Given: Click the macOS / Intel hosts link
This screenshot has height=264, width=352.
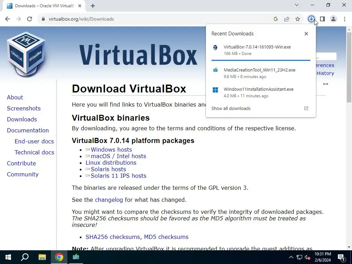Looking at the screenshot, I should pos(118,156).
